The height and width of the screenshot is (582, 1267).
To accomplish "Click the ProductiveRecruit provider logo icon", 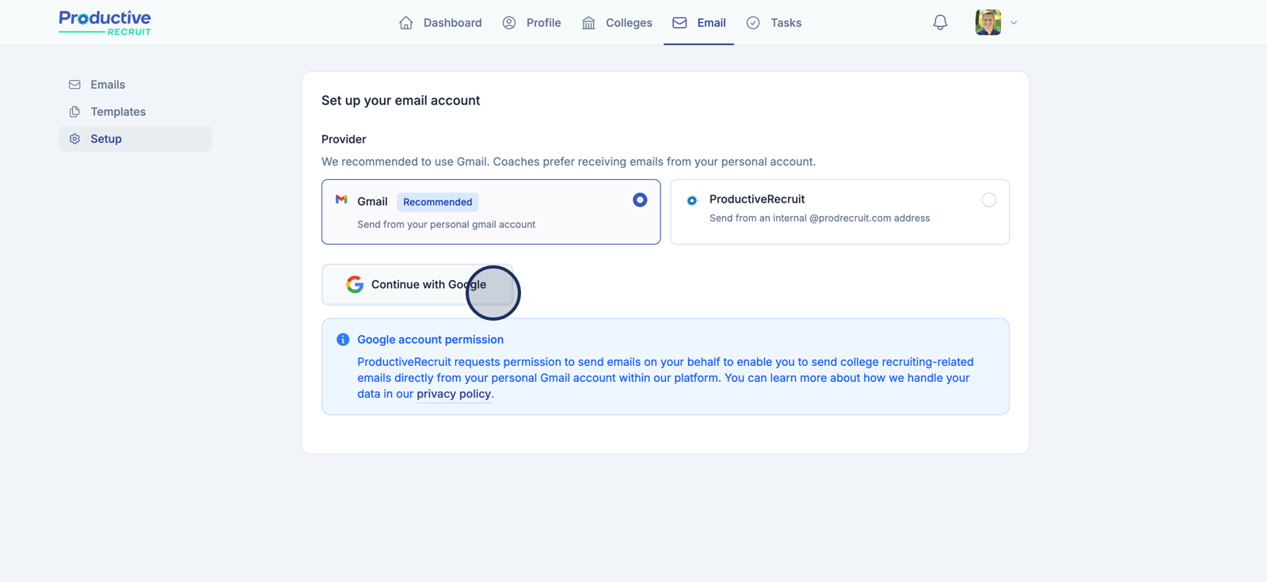I will (692, 200).
